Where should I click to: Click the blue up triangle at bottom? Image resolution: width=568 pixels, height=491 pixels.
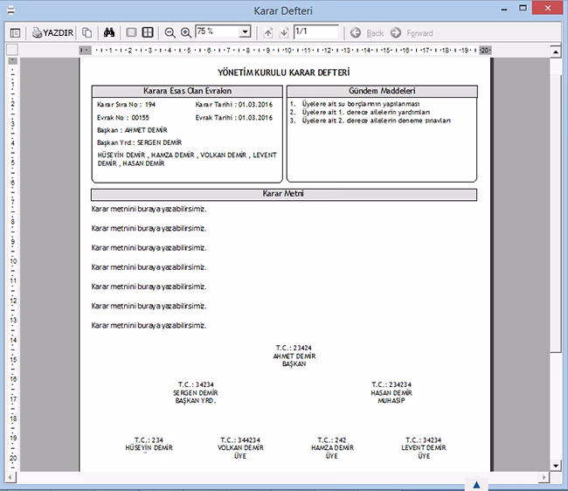pyautogui.click(x=476, y=485)
